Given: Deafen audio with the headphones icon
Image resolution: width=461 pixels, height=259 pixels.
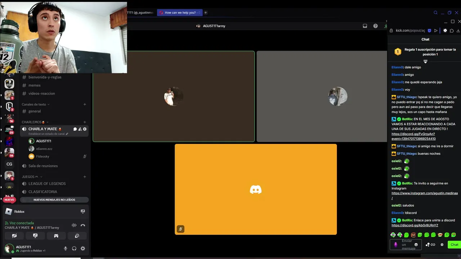Looking at the screenshot, I should tap(74, 248).
